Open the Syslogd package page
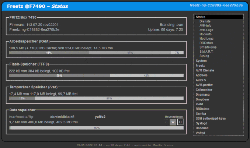This screenshot has width=250, height=148. point(202,123)
